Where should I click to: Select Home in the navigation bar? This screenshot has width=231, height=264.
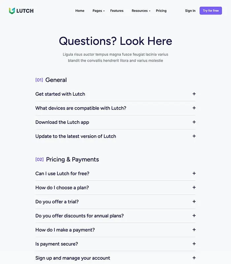point(80,11)
